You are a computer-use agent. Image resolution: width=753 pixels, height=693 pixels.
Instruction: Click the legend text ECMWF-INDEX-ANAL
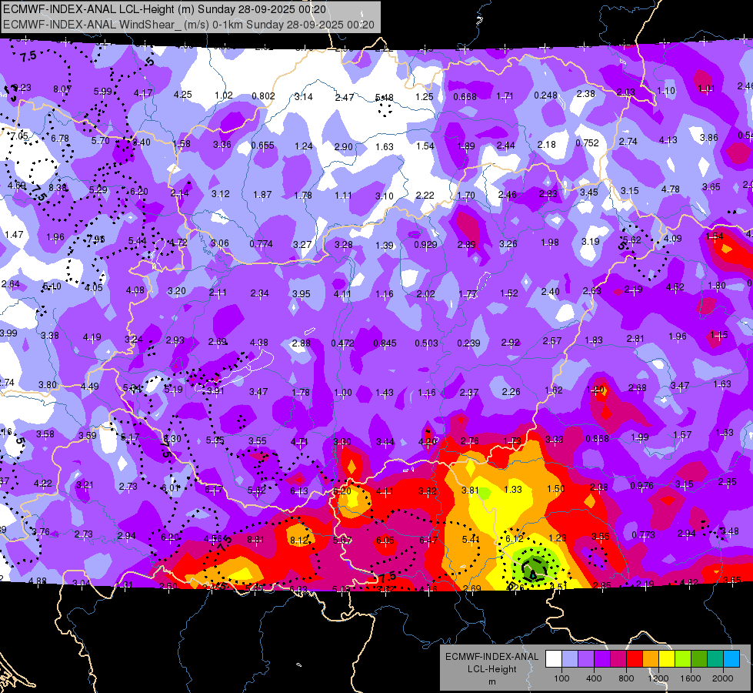[491, 657]
